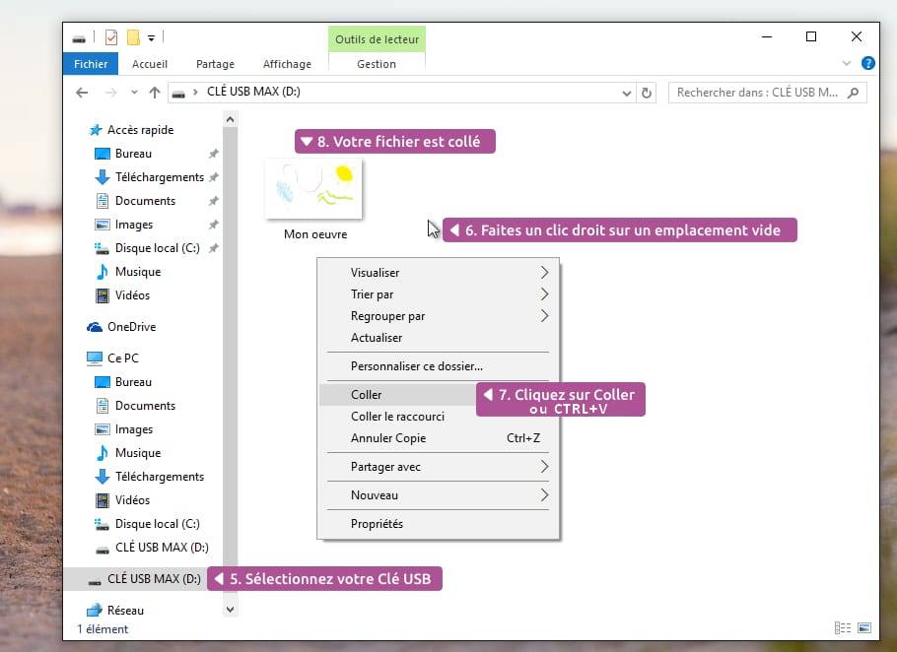Choose Coller in the context menu
Image resolution: width=897 pixels, height=652 pixels.
pyautogui.click(x=367, y=394)
